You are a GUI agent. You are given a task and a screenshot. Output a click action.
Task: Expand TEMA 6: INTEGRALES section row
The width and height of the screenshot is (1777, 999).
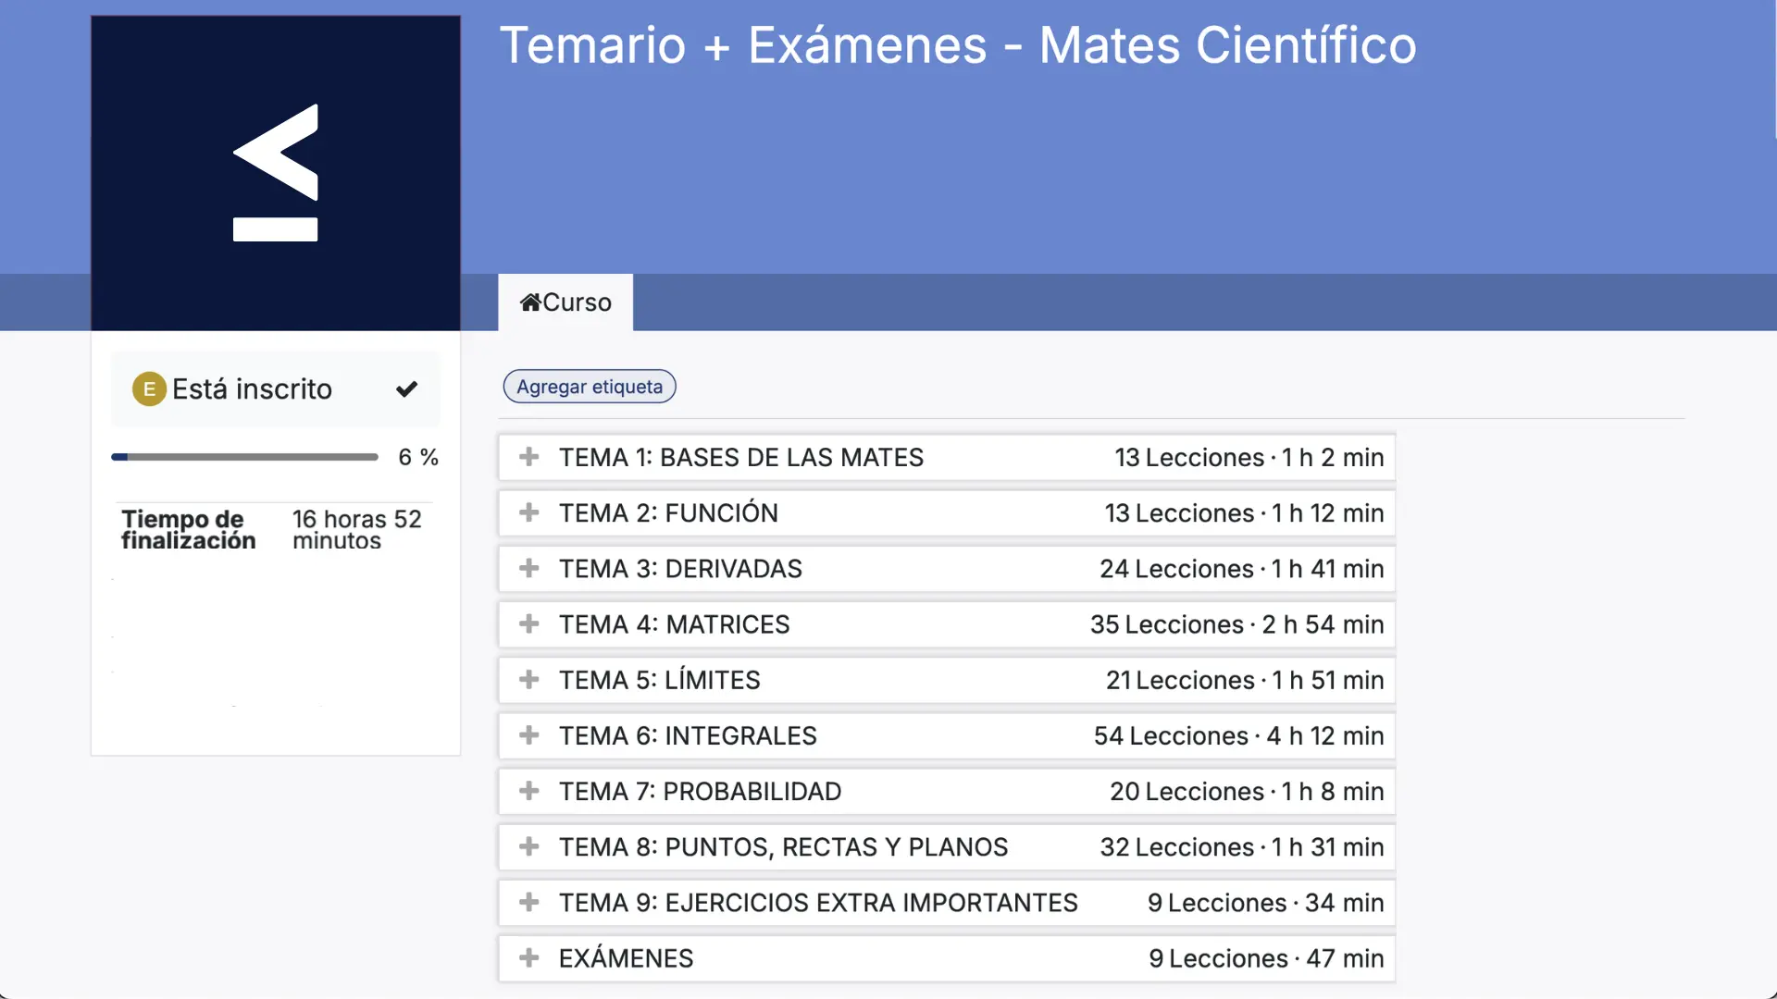688,736
